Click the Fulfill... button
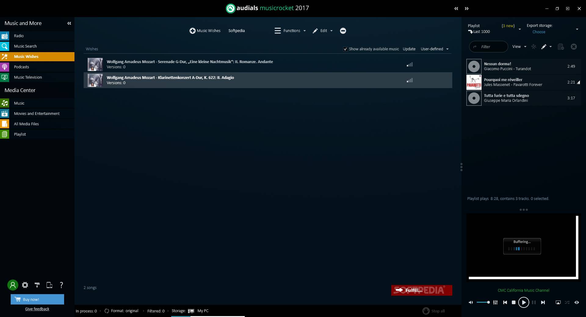Image resolution: width=586 pixels, height=317 pixels. 421,290
